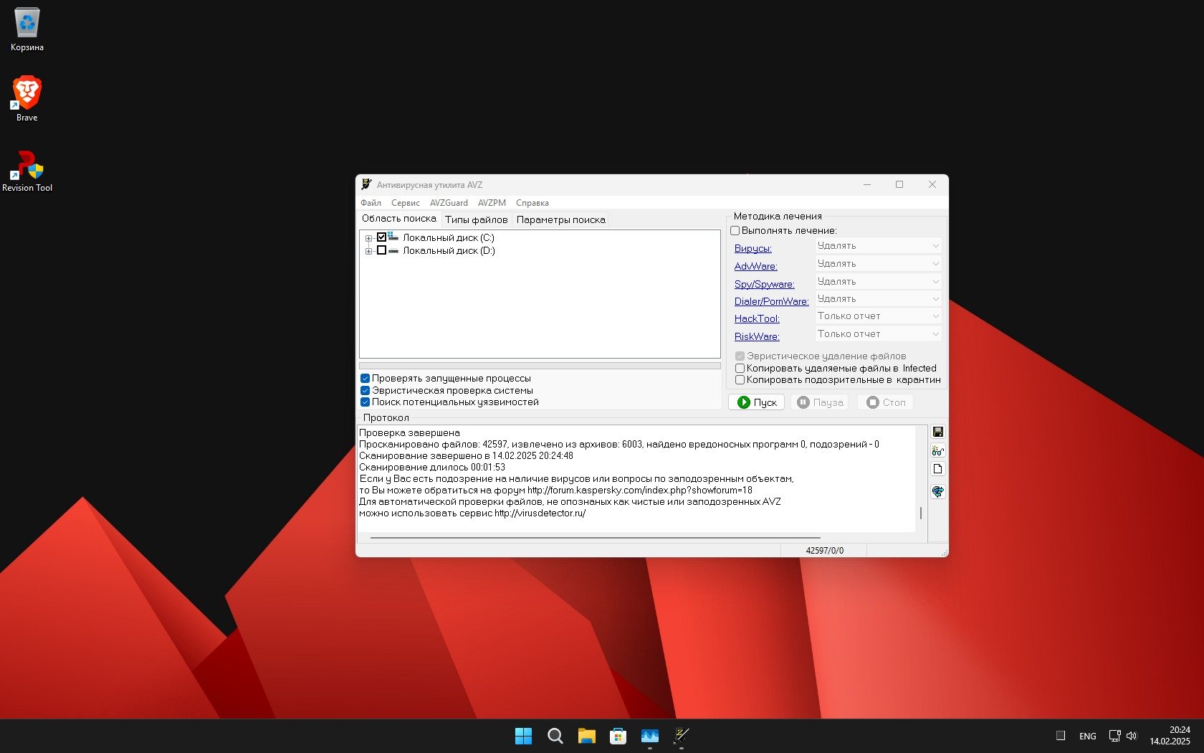Open the RiskWare action dropdown
The height and width of the screenshot is (753, 1204).
click(x=878, y=334)
